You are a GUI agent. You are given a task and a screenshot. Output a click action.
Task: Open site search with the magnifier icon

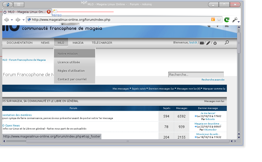227,43
